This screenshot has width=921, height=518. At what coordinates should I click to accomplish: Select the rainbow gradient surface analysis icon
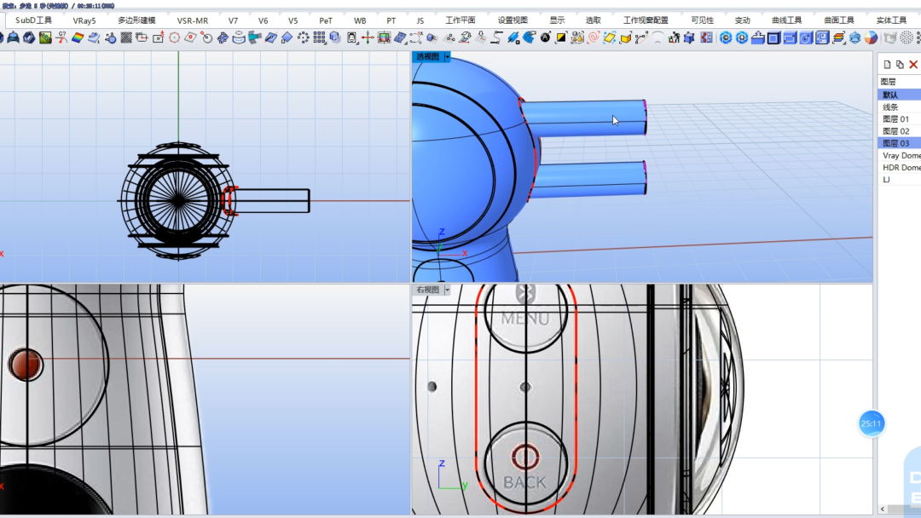point(77,38)
